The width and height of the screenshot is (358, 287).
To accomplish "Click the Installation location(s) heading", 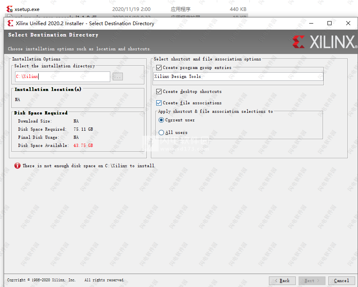I will coord(48,89).
